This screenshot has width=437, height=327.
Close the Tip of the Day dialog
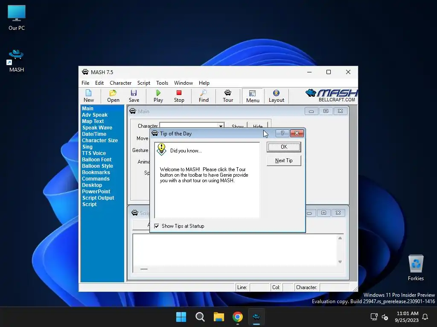tap(297, 133)
